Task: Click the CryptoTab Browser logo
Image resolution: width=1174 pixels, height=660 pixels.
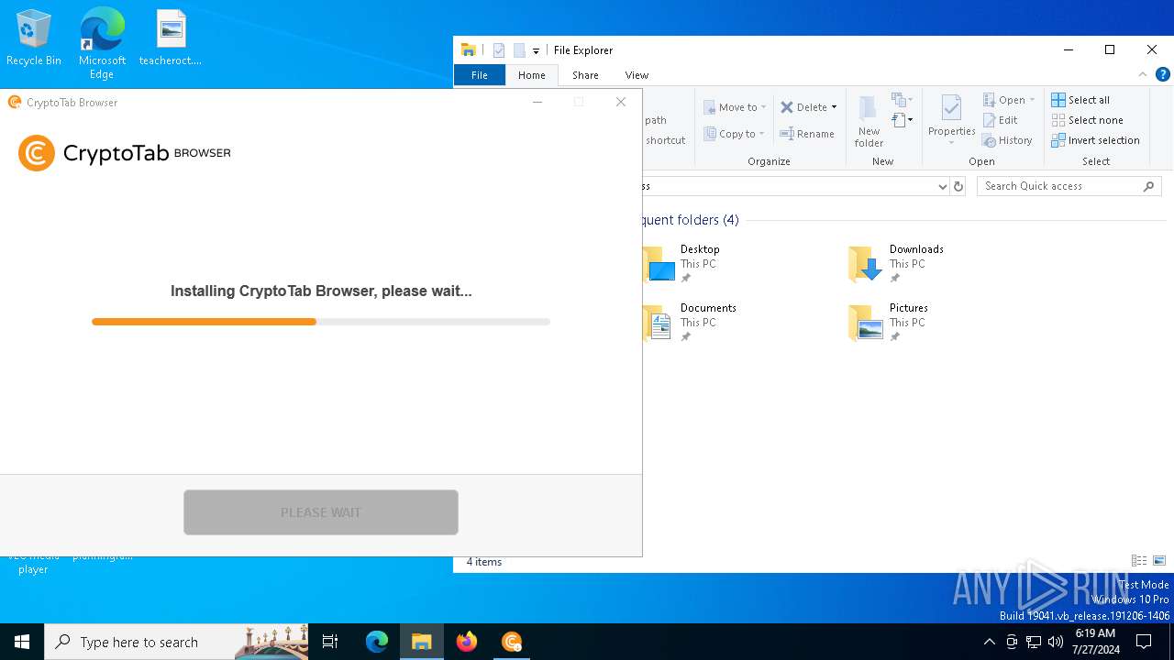Action: click(125, 153)
